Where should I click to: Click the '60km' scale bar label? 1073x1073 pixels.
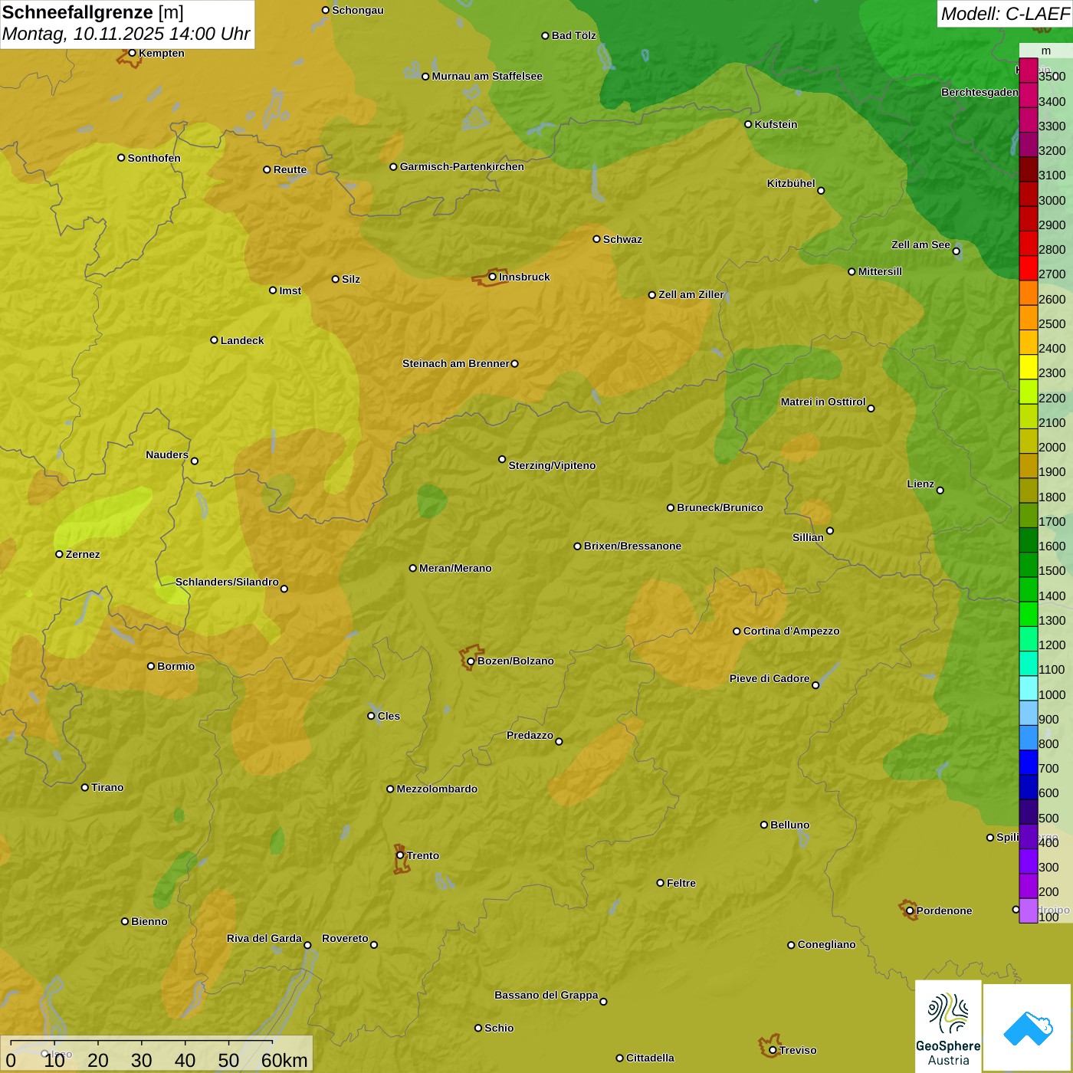[x=284, y=1060]
